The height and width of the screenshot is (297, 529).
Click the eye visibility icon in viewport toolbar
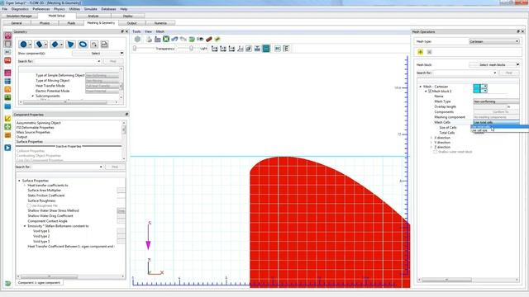click(x=200, y=40)
